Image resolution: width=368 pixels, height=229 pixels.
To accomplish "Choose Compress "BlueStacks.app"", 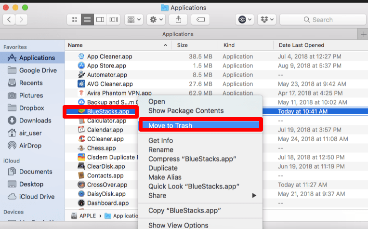I will point(200,159).
